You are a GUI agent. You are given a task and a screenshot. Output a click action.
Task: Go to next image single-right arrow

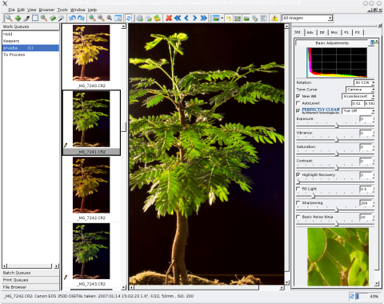195,18
